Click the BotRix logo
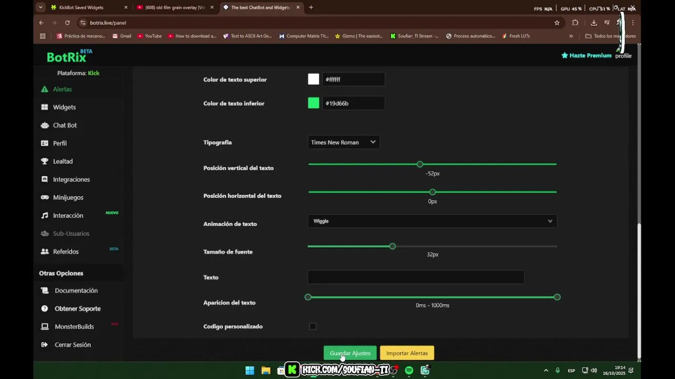The width and height of the screenshot is (675, 379). (69, 56)
